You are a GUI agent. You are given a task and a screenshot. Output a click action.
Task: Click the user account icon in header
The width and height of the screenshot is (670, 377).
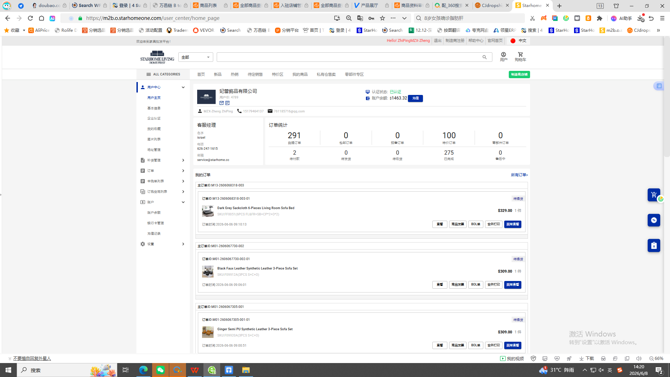(x=504, y=54)
